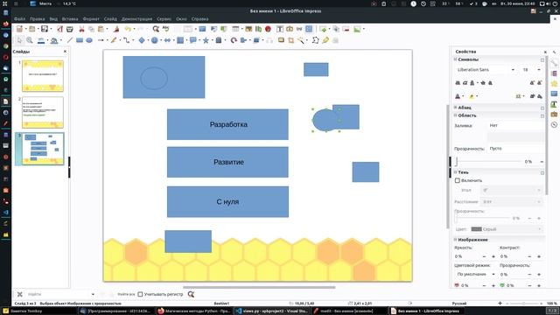Enable the shadow Включить checkbox
The height and width of the screenshot is (315, 560).
click(458, 181)
